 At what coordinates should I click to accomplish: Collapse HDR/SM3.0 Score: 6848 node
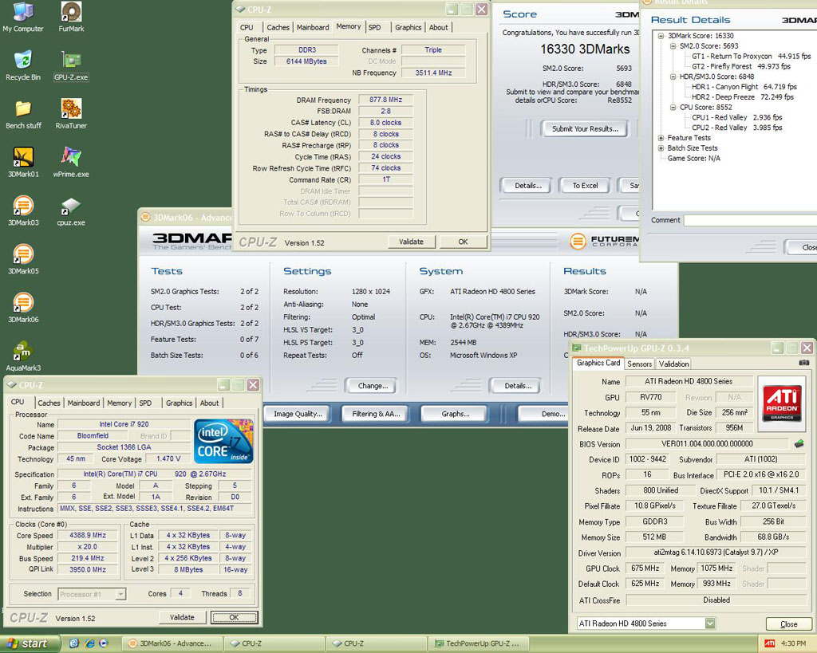tap(673, 77)
